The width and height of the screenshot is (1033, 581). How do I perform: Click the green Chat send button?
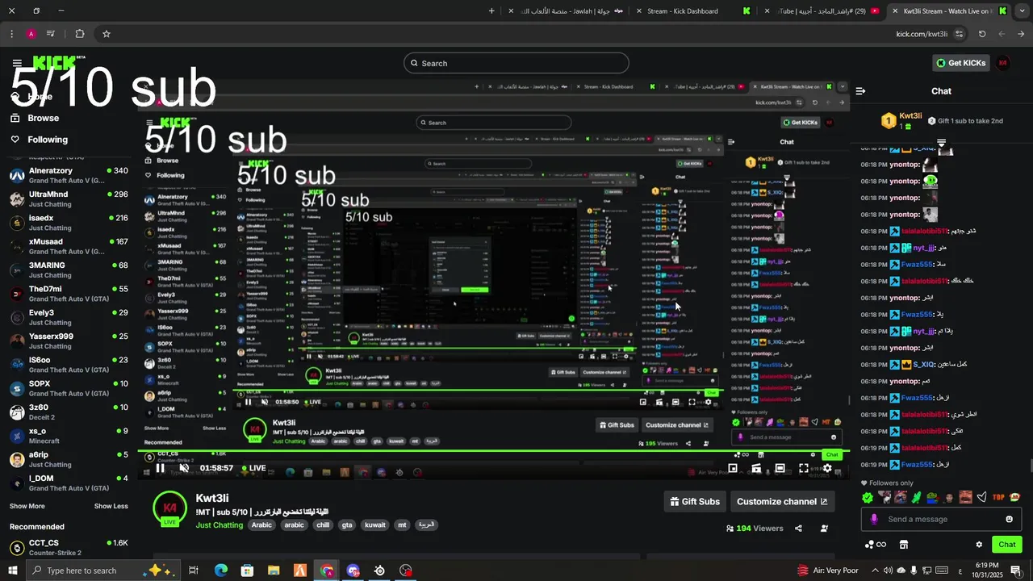pyautogui.click(x=1007, y=545)
